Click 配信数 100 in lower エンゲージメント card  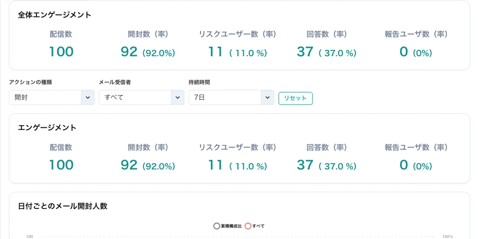point(61,165)
